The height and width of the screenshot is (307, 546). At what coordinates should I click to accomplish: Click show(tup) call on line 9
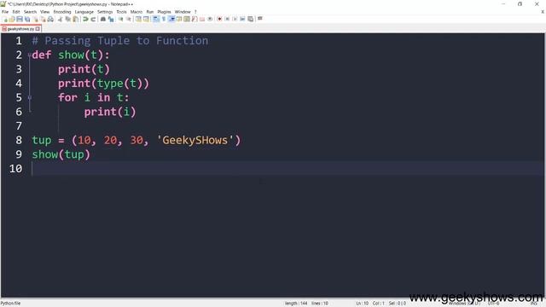point(61,154)
